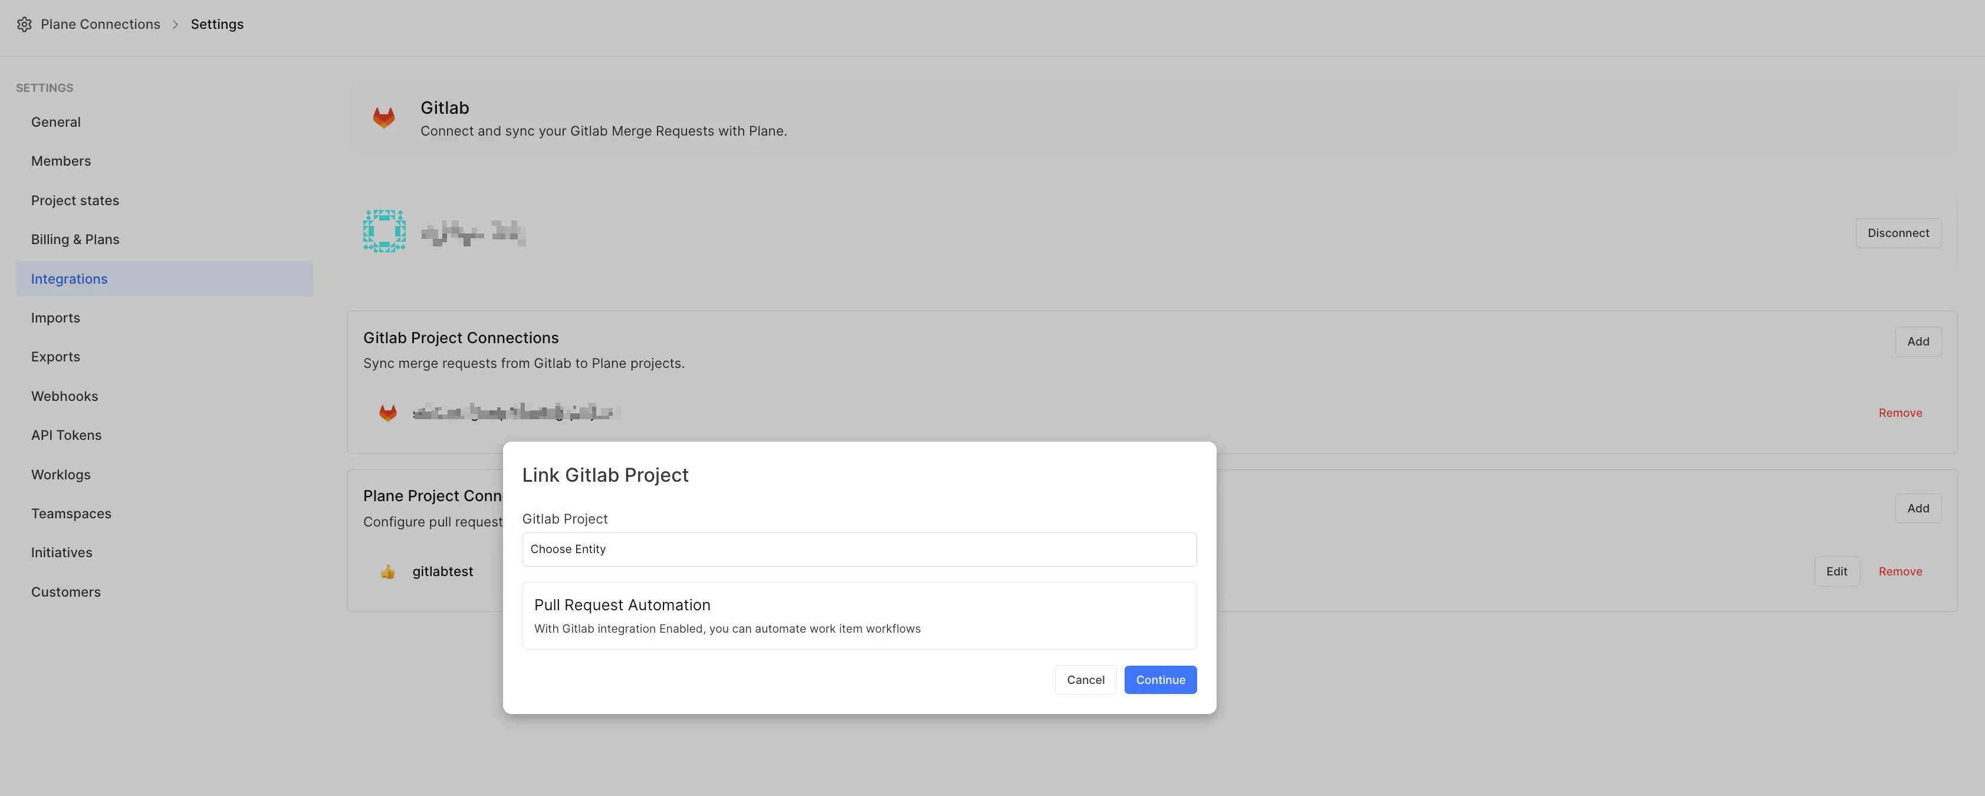Open the Choose Entity dropdown
This screenshot has width=1985, height=796.
coord(859,548)
